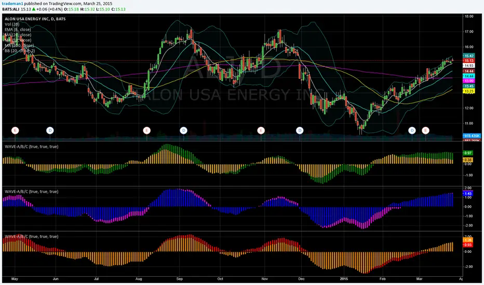
Task: Click the earnings E marker in March
Action: coord(426,131)
